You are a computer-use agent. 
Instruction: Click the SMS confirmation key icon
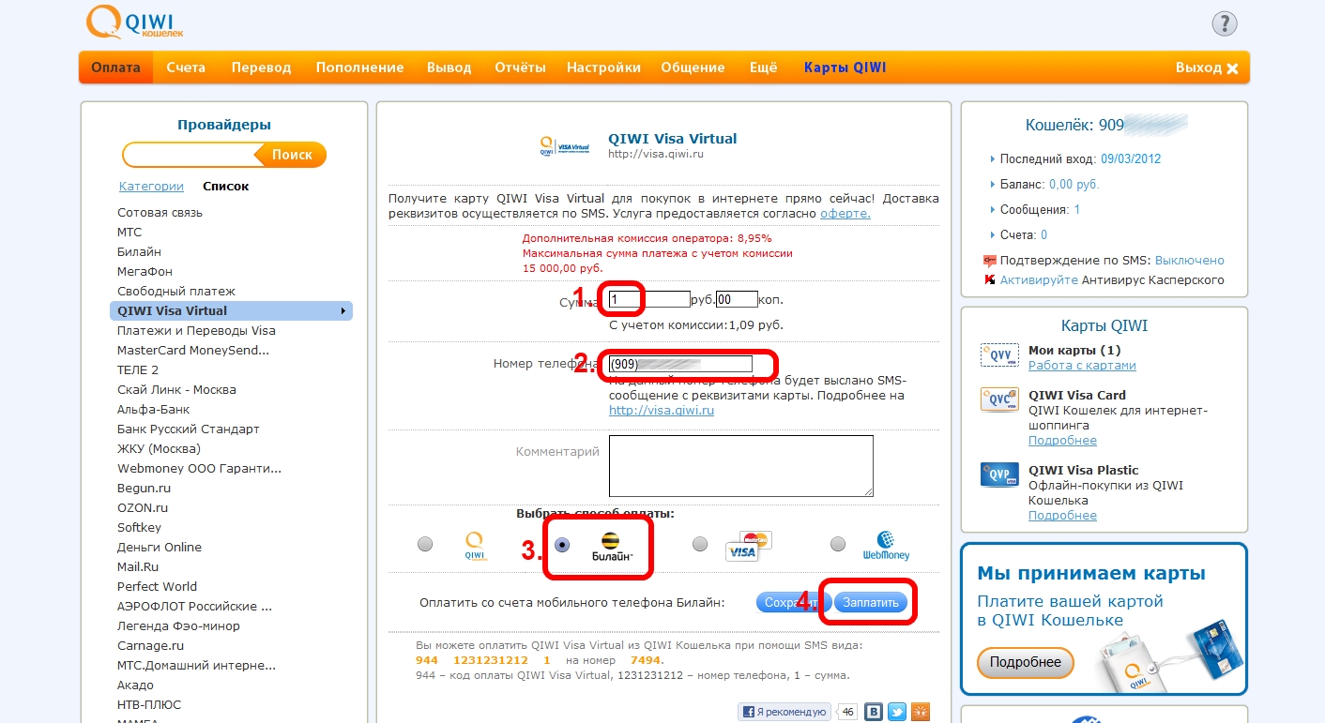[x=989, y=261]
